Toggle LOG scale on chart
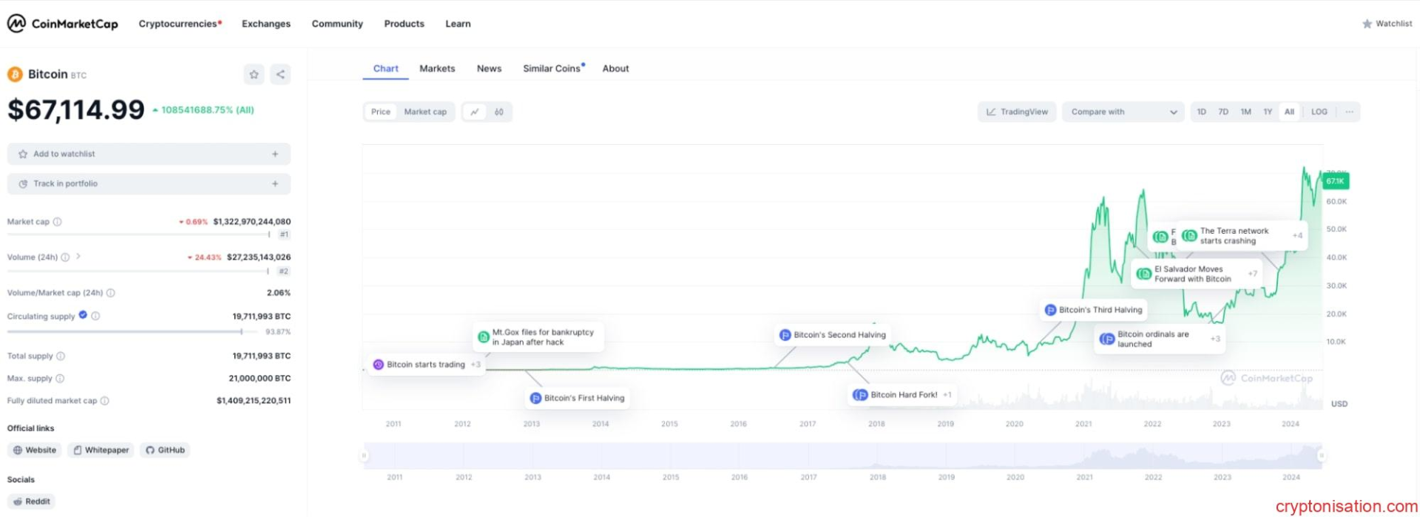Image resolution: width=1420 pixels, height=517 pixels. click(x=1319, y=112)
